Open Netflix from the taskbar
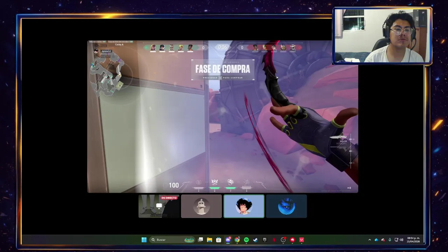Image resolution: width=448 pixels, height=252 pixels. (x=274, y=240)
